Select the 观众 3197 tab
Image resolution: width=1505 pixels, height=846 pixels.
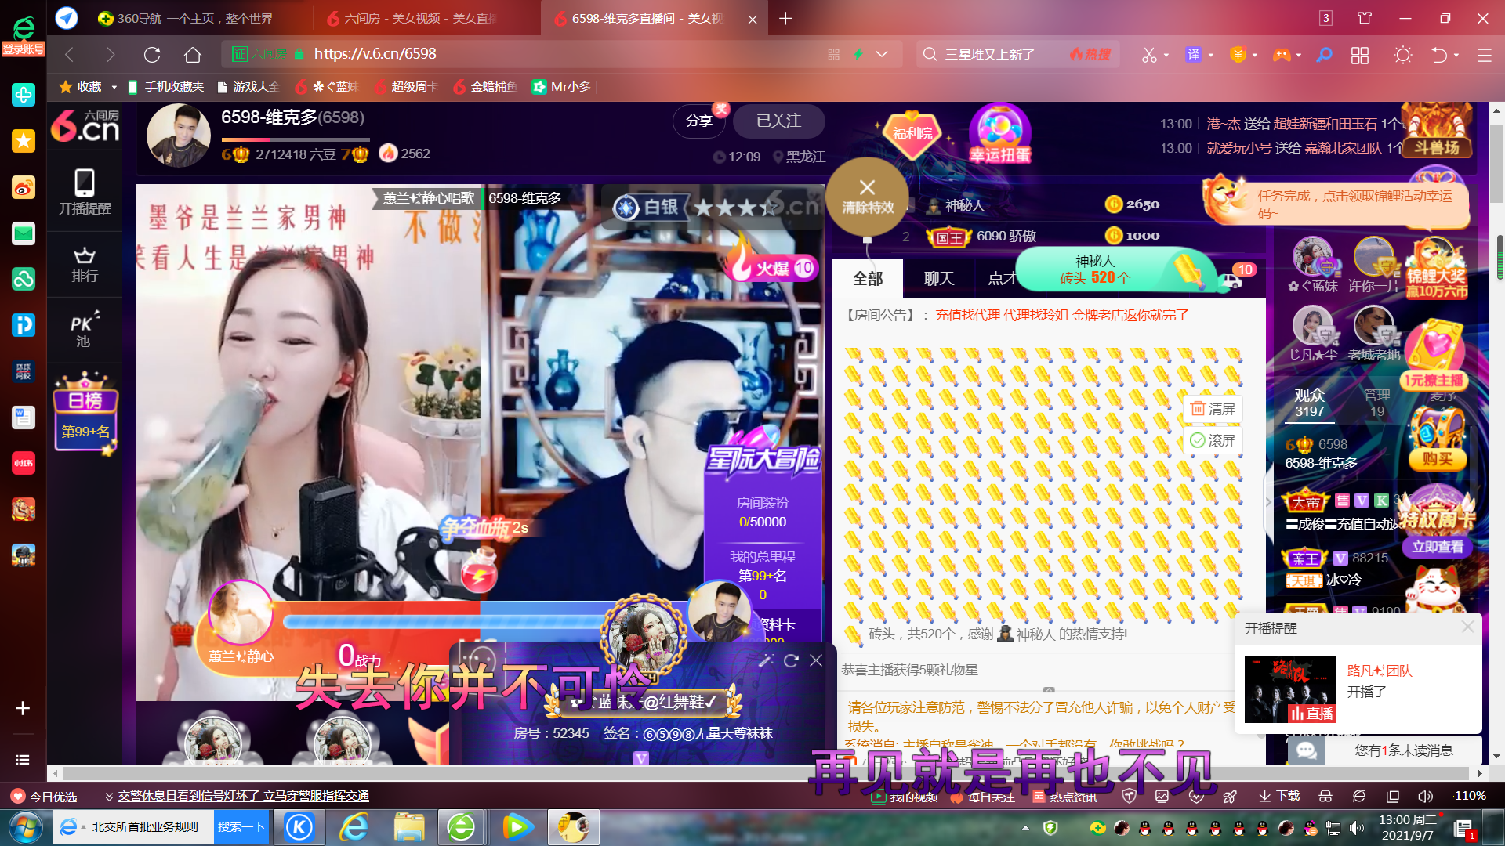pos(1309,403)
